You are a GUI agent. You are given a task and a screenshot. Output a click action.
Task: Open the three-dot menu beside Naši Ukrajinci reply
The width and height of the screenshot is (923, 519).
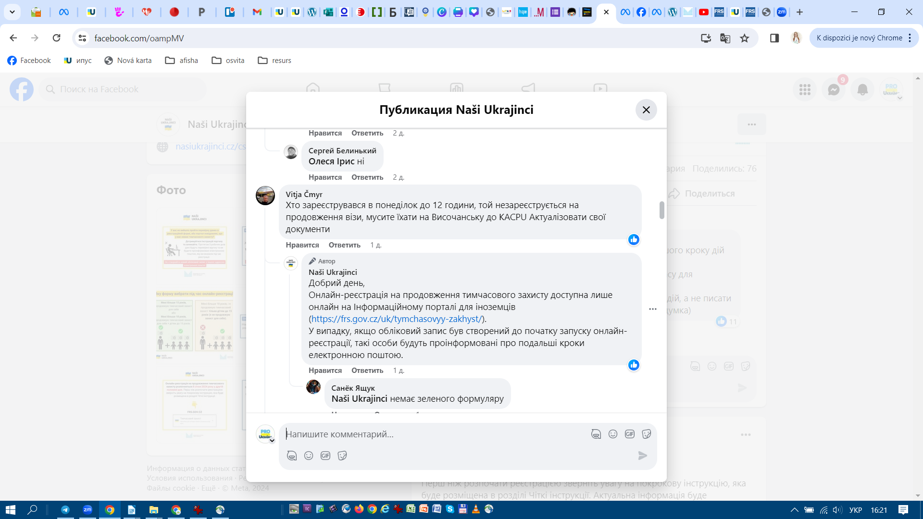pyautogui.click(x=652, y=309)
